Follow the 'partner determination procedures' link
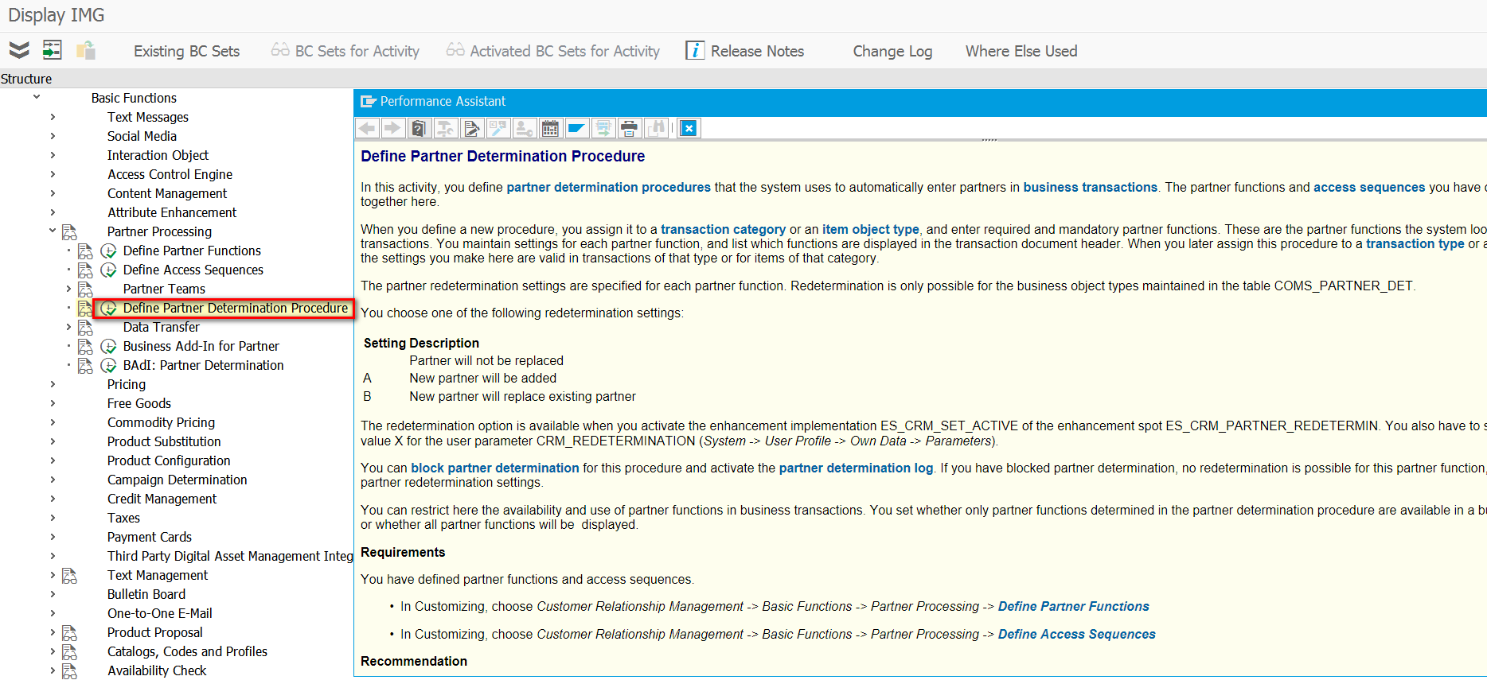 608,187
